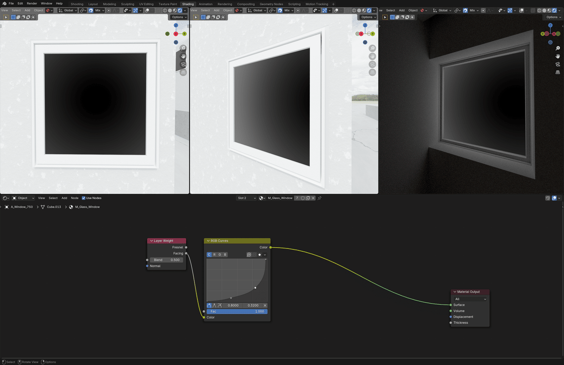
Task: Click the white control point on the RGB curve
Action: pyautogui.click(x=255, y=287)
